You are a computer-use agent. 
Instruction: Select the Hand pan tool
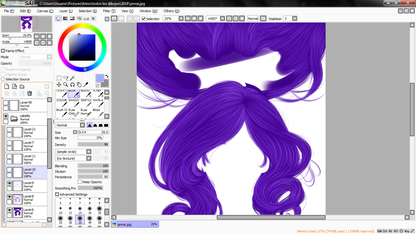(79, 85)
